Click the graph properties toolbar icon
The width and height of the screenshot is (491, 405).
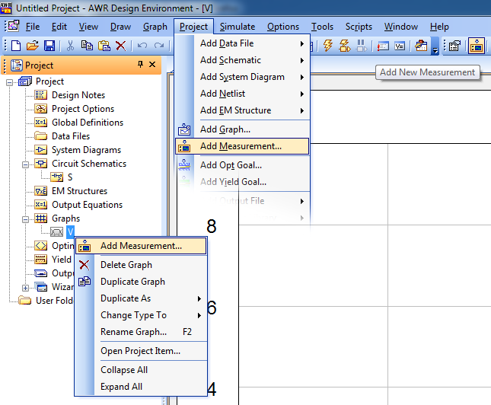pos(454,46)
